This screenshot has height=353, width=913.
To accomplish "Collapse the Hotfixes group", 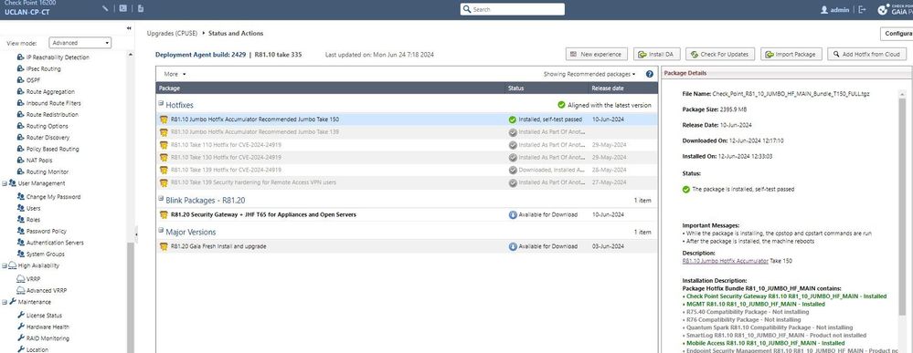I will 161,103.
